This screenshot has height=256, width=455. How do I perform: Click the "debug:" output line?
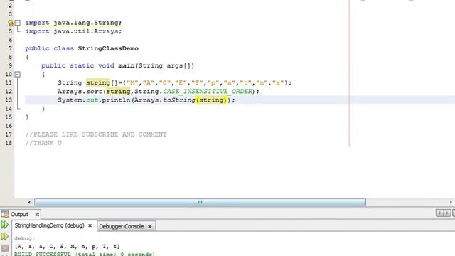point(24,238)
